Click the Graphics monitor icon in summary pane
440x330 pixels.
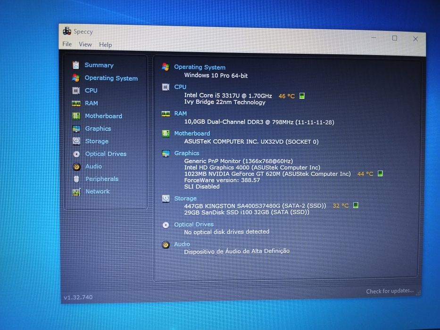166,153
